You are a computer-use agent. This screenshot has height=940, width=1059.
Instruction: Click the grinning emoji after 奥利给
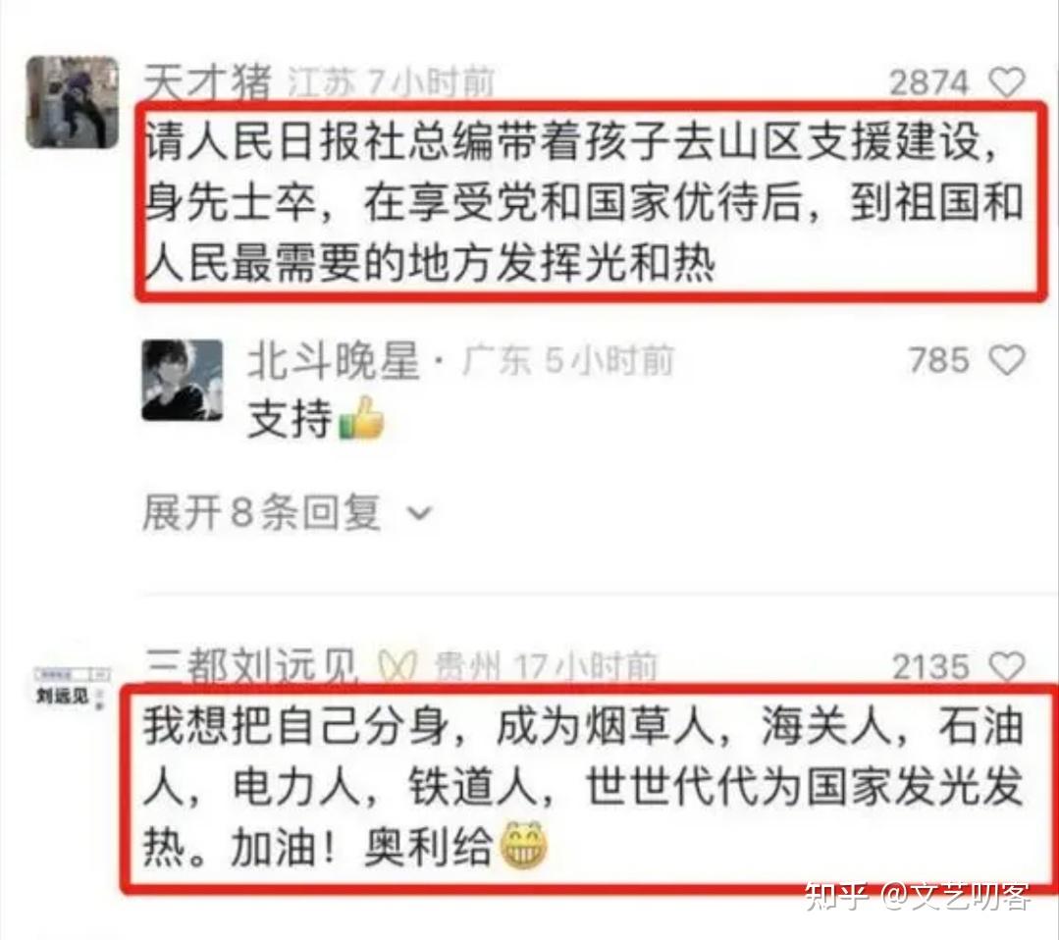tap(523, 845)
